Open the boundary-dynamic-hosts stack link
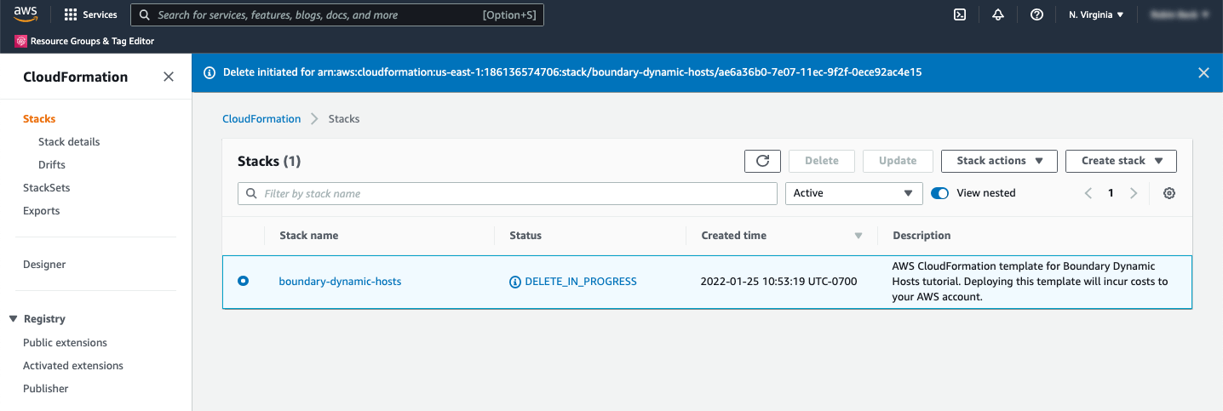 [x=340, y=282]
